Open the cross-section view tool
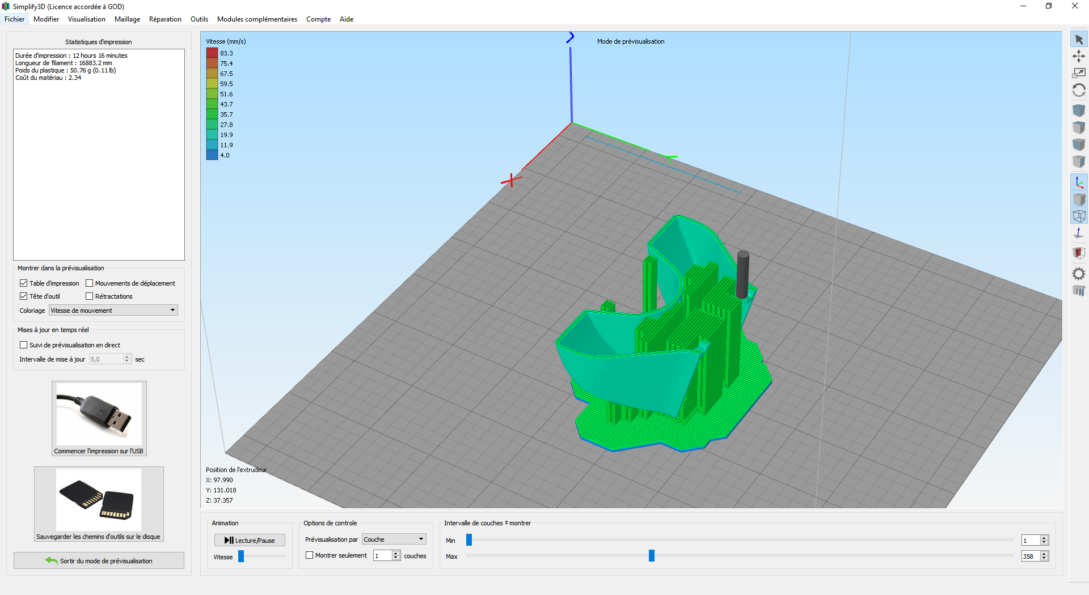Viewport: 1089px width, 595px height. [1079, 253]
